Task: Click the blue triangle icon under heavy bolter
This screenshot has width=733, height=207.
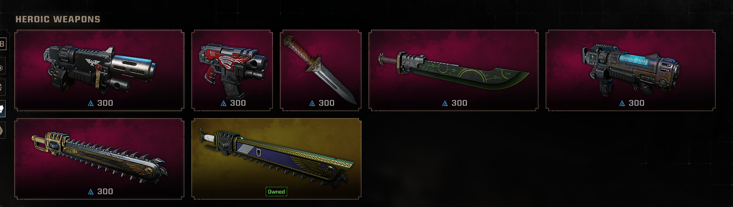Action: tap(91, 103)
